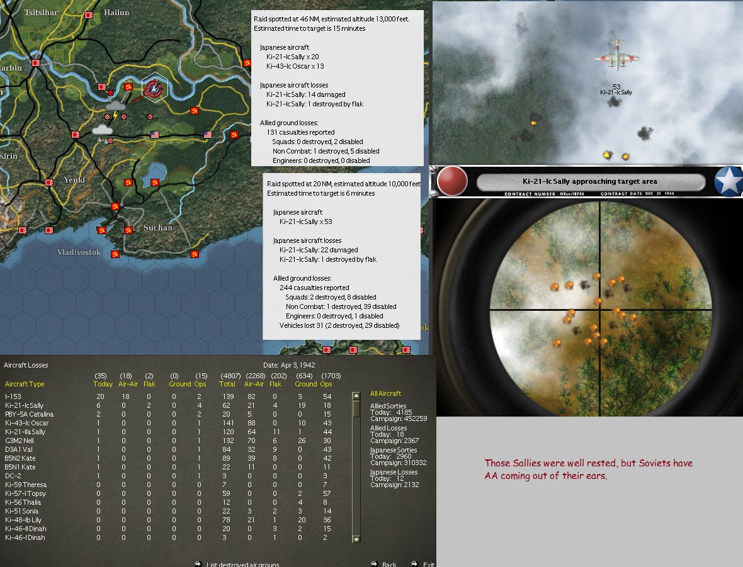Click the Soviet flag on the lake
This screenshot has width=743, height=567.
(154, 182)
